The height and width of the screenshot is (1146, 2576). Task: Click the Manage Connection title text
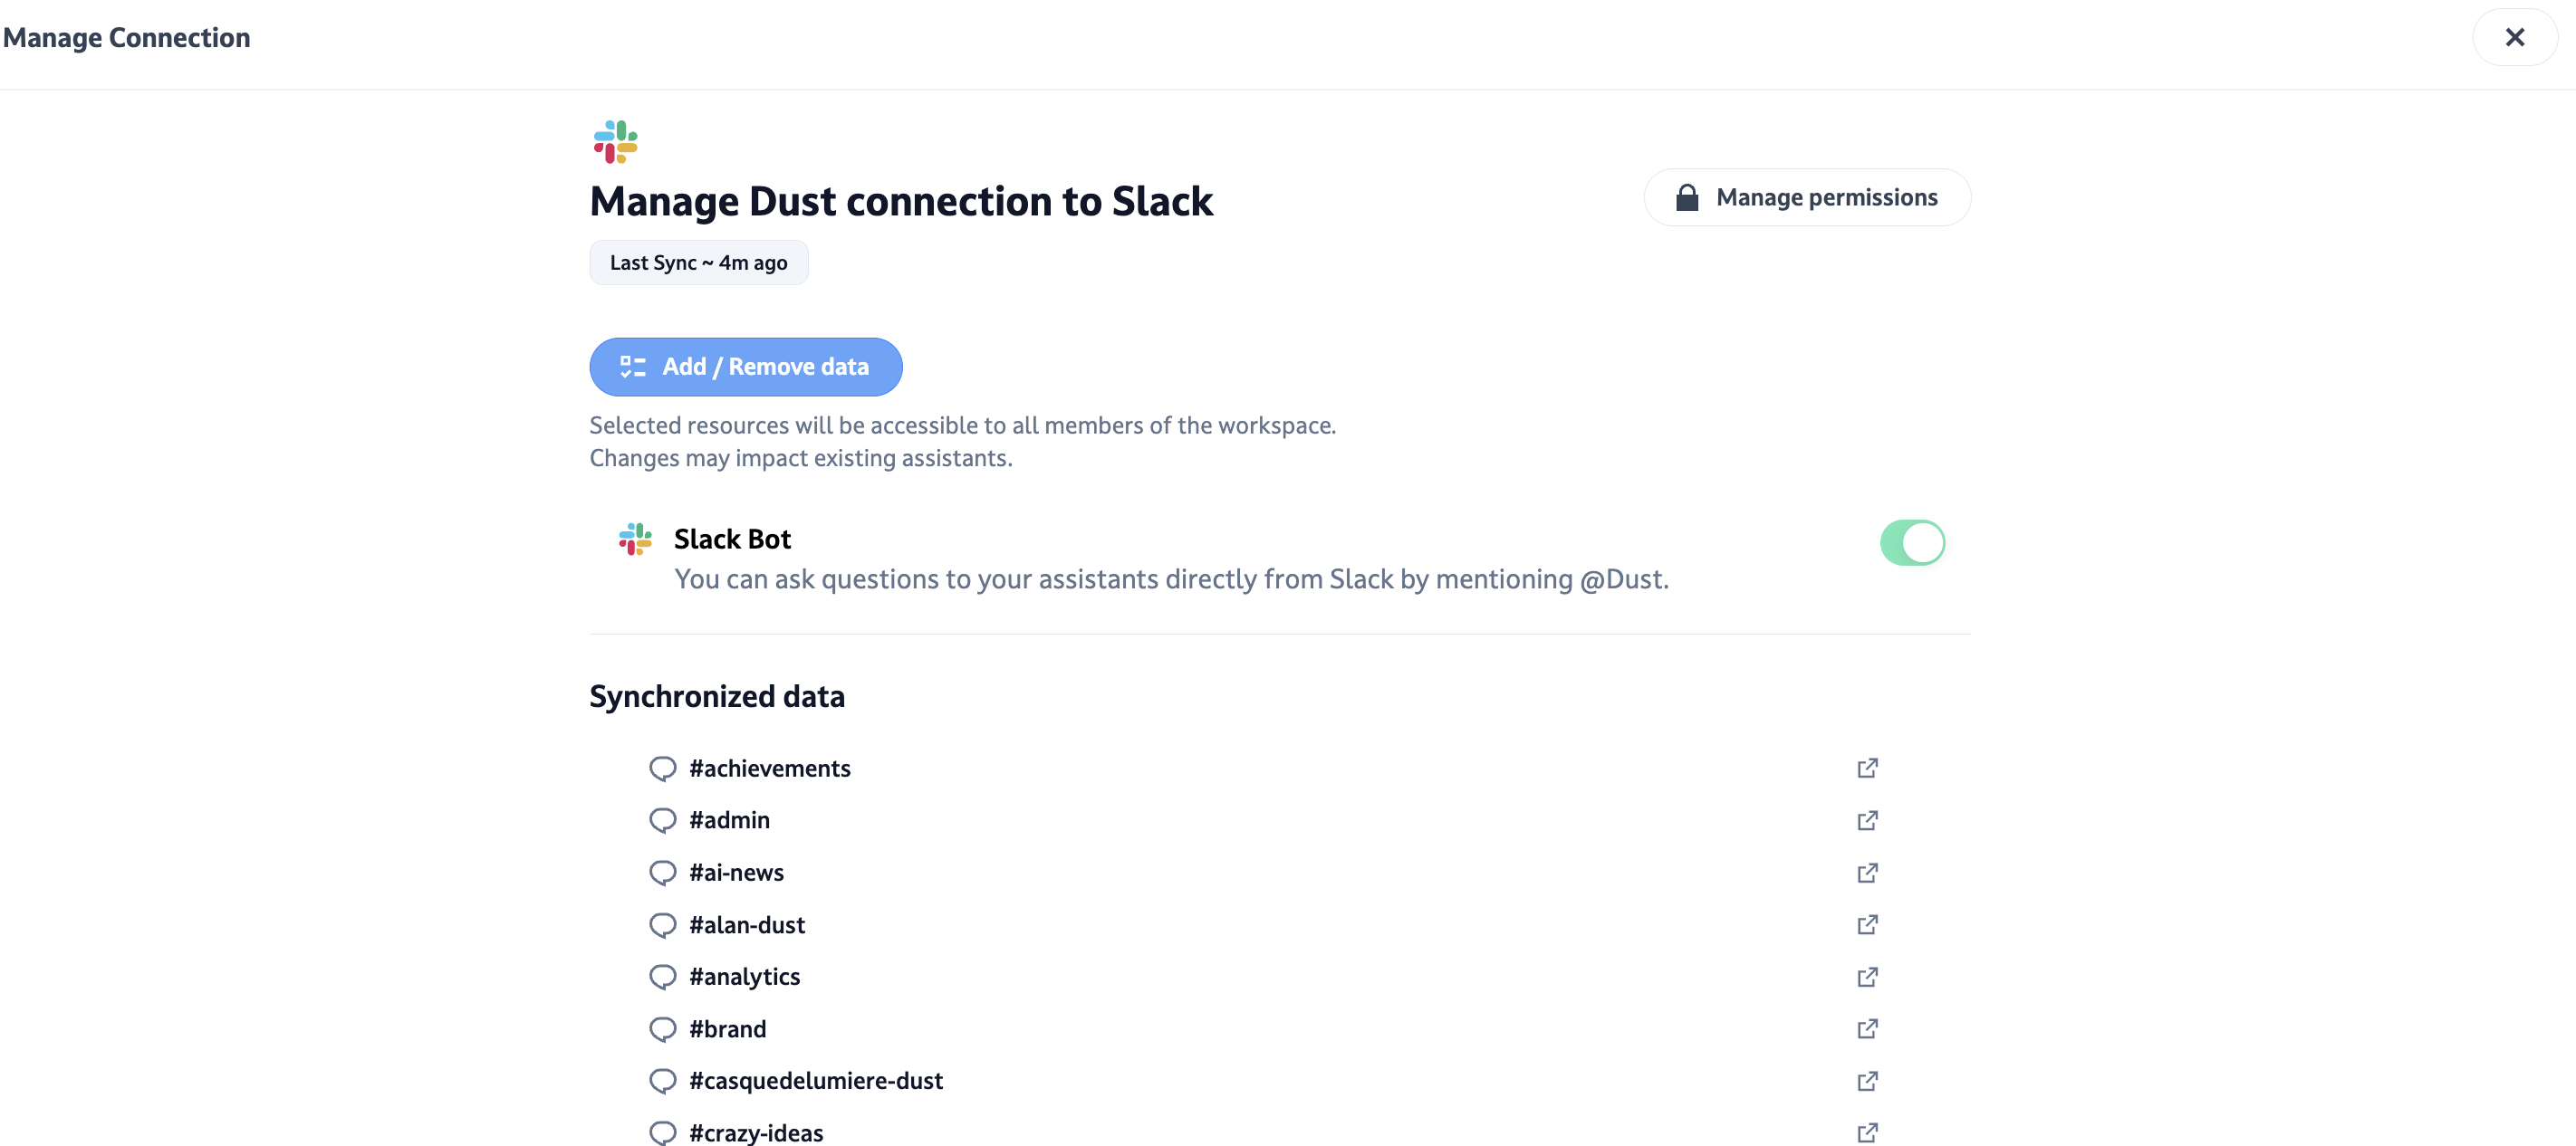[126, 38]
